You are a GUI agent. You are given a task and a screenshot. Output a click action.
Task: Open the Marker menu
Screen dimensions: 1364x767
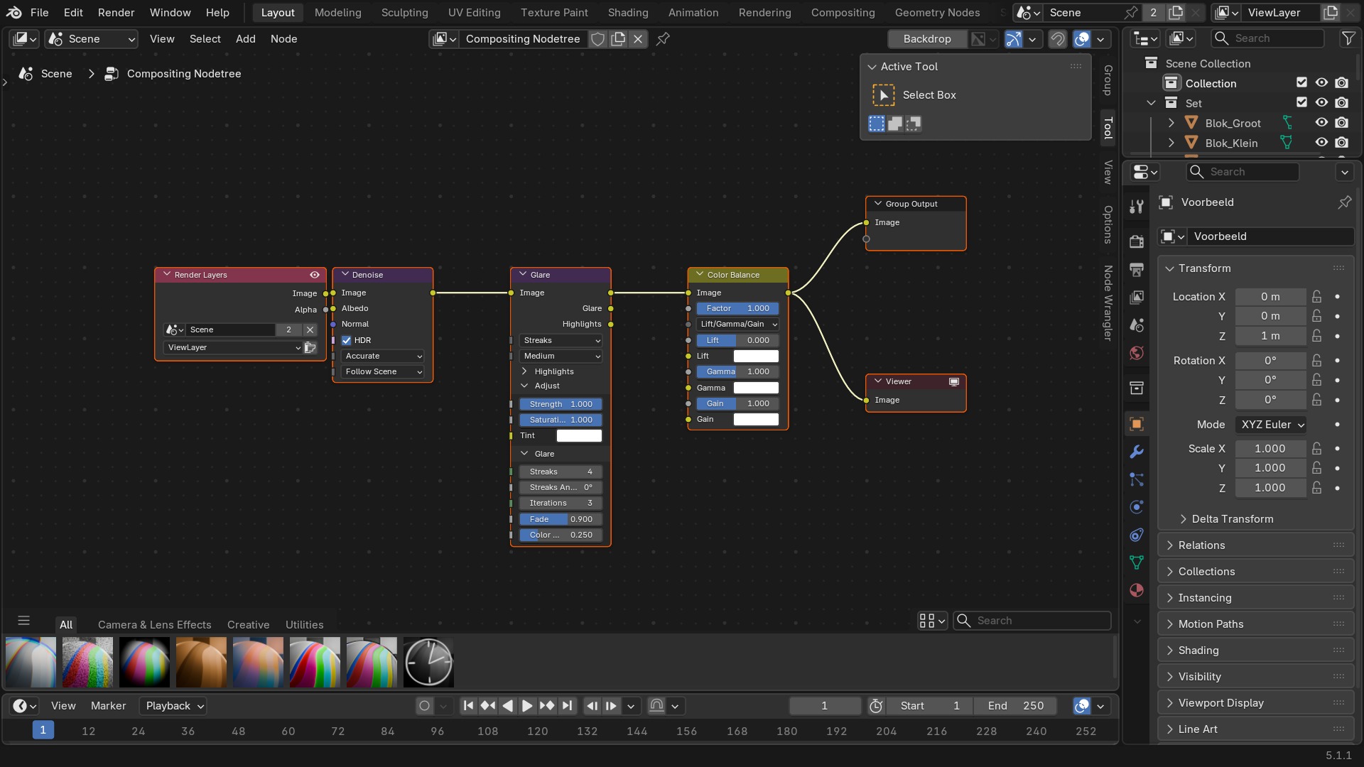point(108,706)
